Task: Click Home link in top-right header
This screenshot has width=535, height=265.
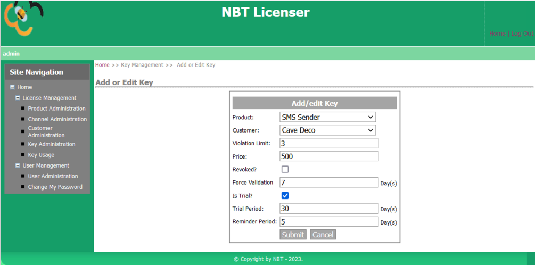Action: [x=497, y=34]
